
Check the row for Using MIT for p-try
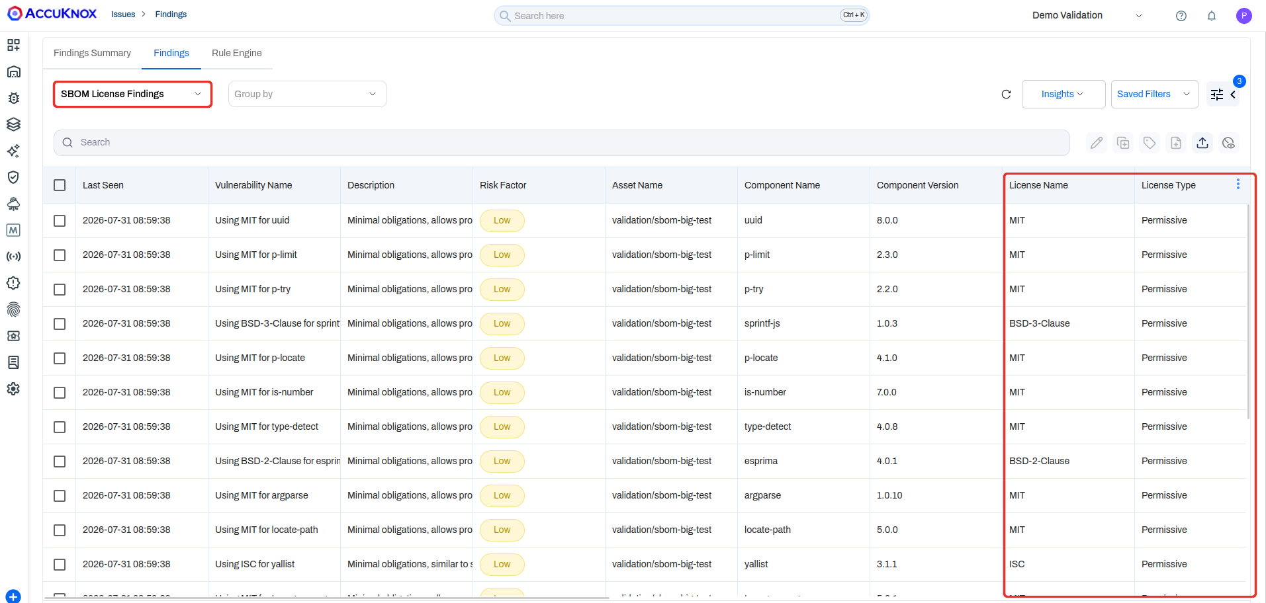(60, 290)
